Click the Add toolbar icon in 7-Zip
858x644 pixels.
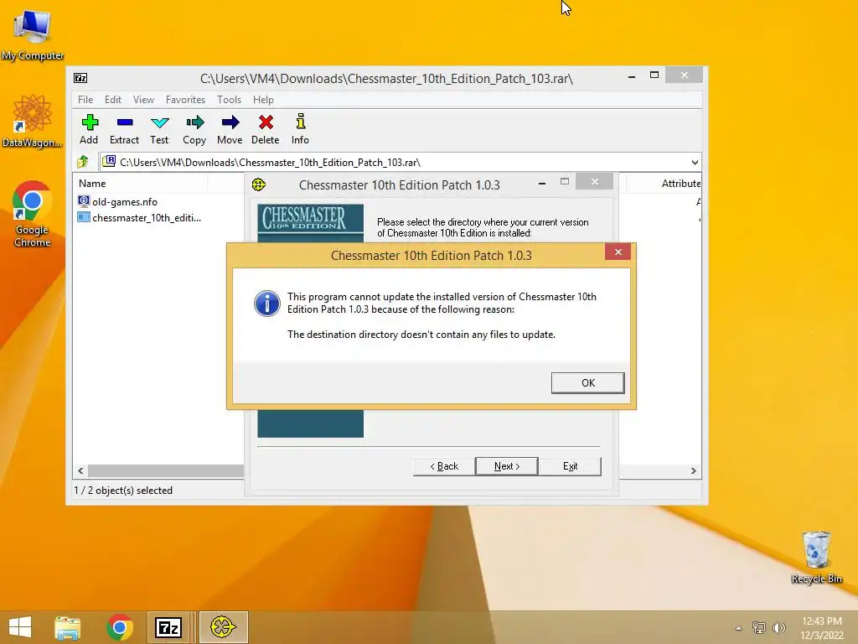click(x=89, y=129)
